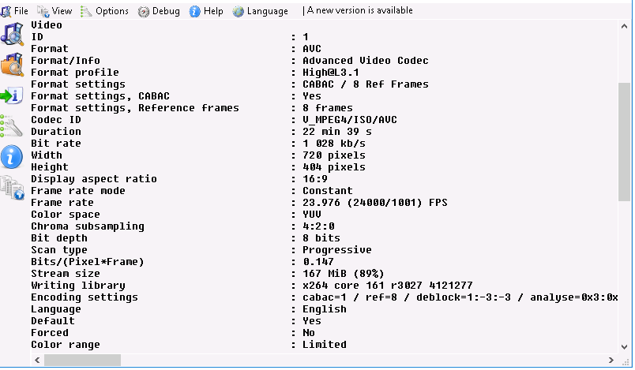
Task: Click the 'Limited' color range value
Action: tap(325, 345)
